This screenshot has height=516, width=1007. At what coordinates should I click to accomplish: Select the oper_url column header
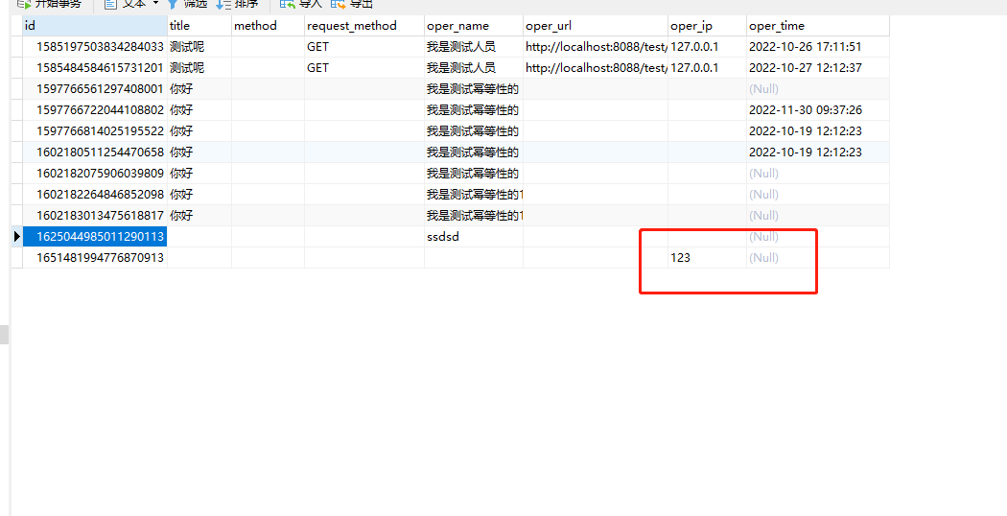click(x=596, y=26)
